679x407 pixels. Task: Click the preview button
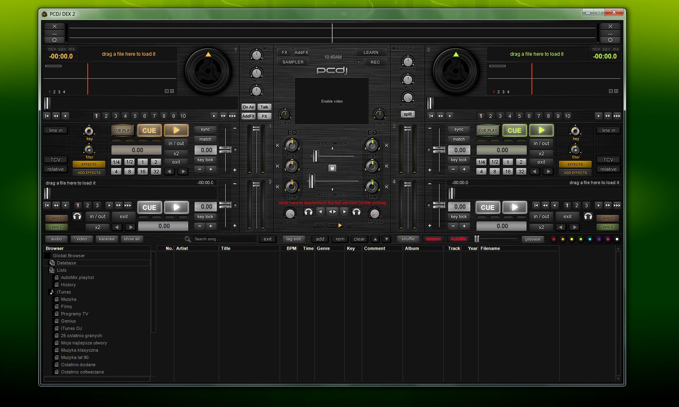click(x=533, y=239)
